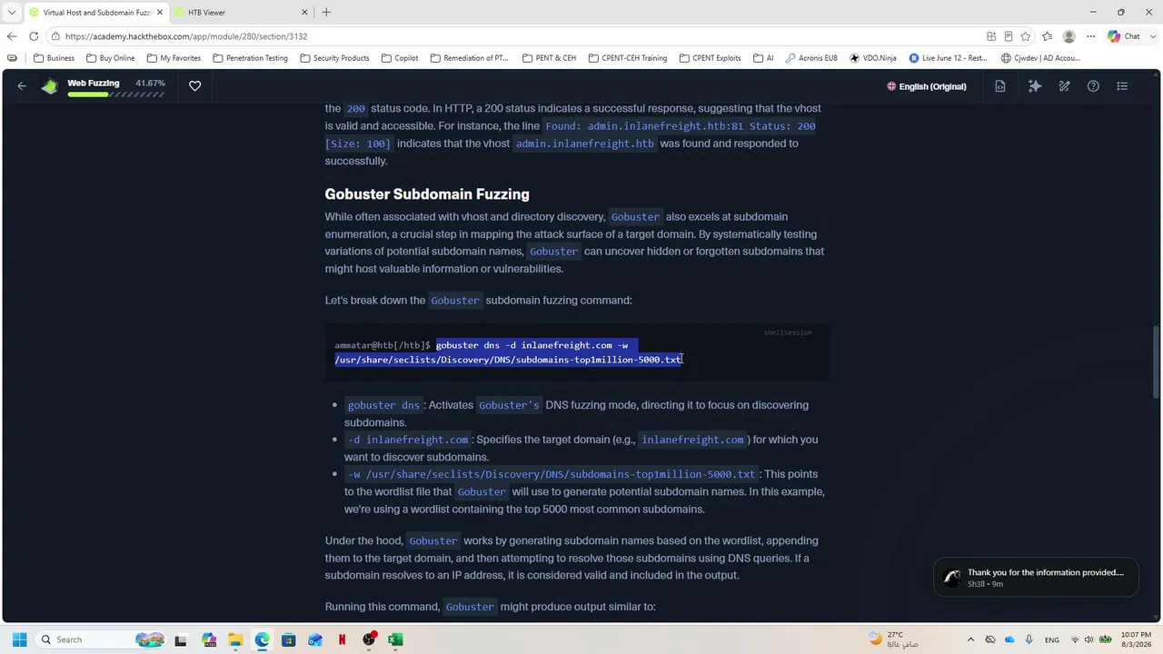This screenshot has width=1163, height=654.
Task: Open the My Favorites bookmarks folder
Action: point(174,58)
